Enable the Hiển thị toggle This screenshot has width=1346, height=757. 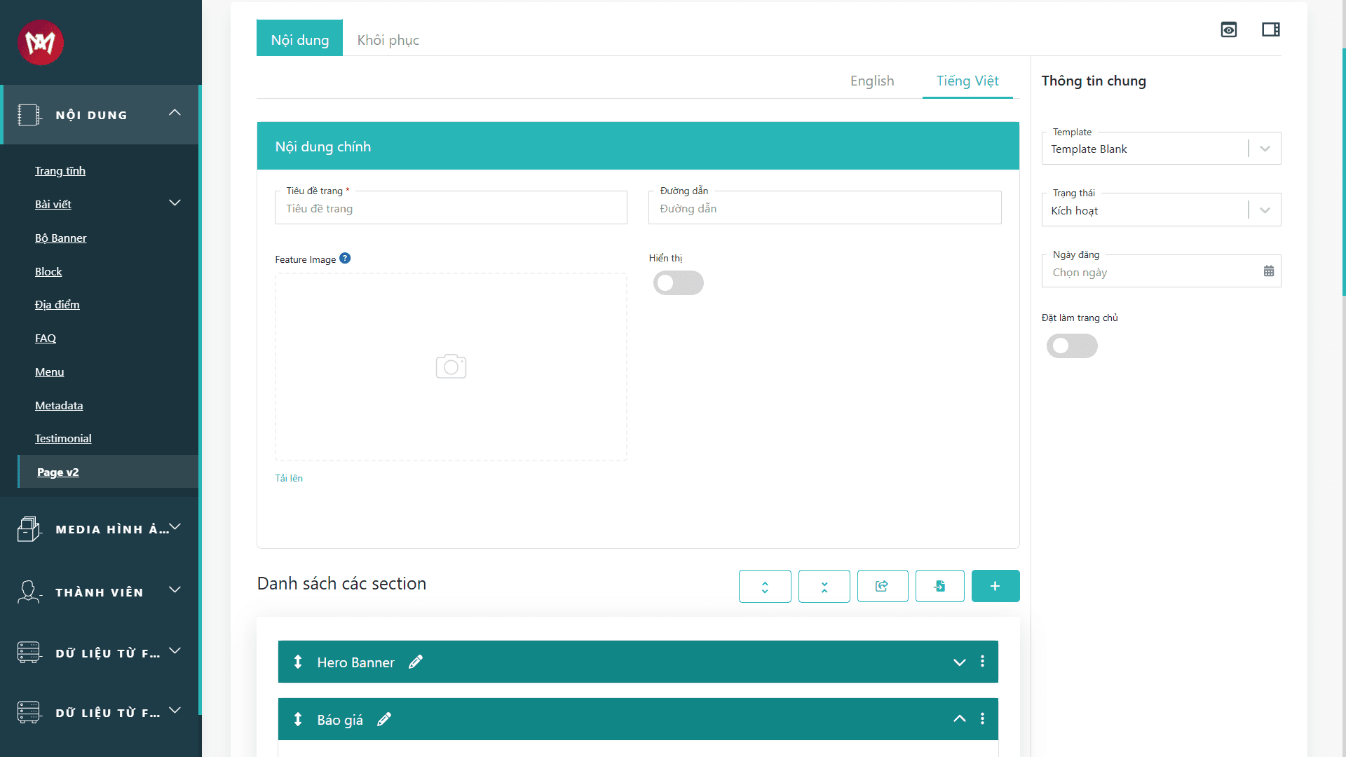[x=679, y=282]
